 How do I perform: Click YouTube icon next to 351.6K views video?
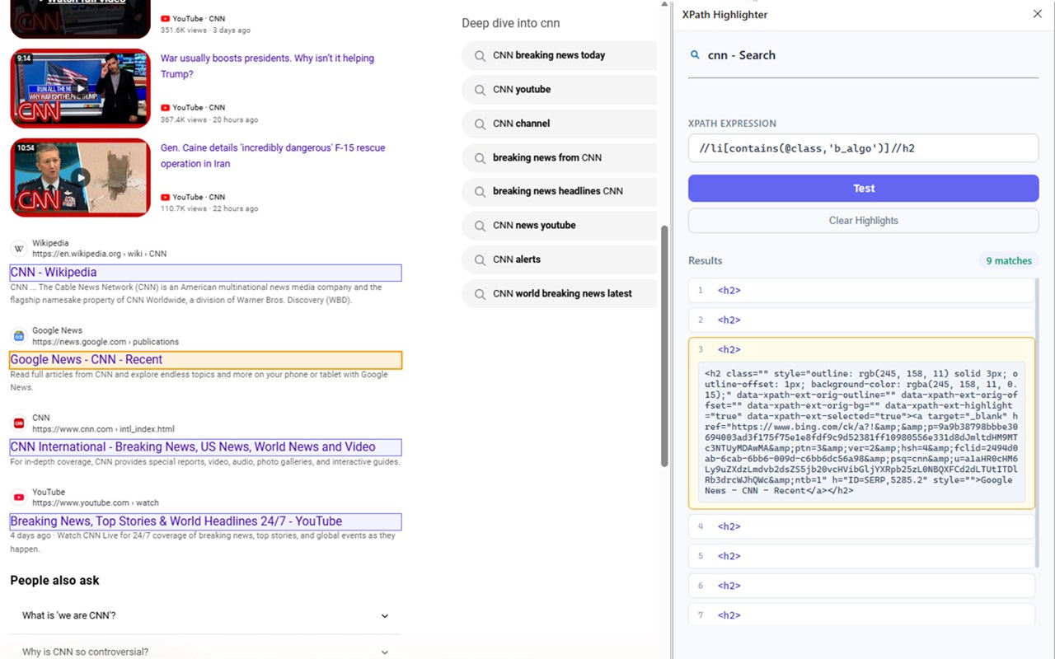(x=166, y=19)
